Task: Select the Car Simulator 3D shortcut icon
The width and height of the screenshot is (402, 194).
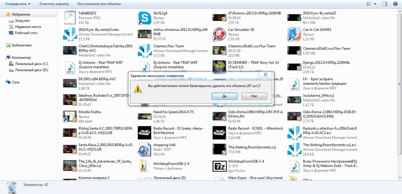Action: tap(219, 34)
